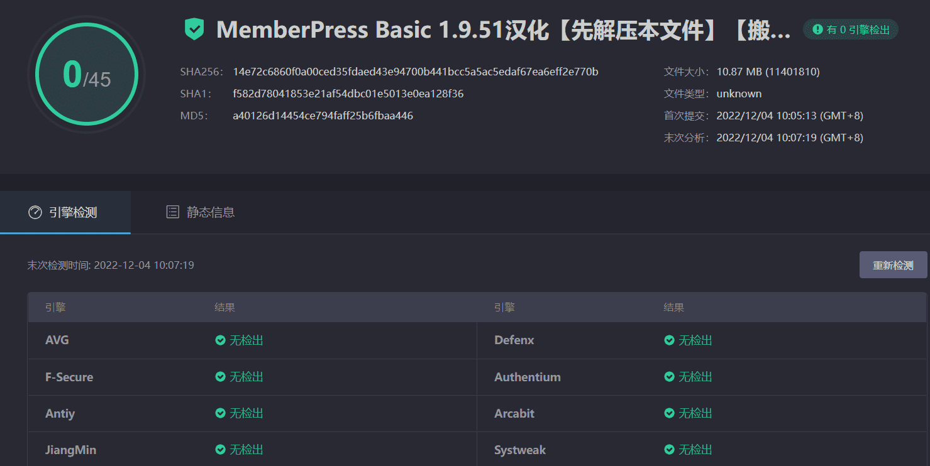Click the gauge icon on 引擎检测 tab

point(35,212)
